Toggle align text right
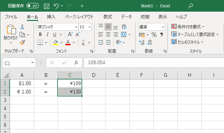This screenshot has height=133, width=224. tap(115, 34)
